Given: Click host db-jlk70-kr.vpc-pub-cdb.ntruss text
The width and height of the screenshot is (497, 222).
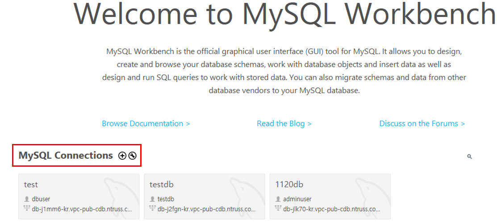Looking at the screenshot, I should [331, 209].
